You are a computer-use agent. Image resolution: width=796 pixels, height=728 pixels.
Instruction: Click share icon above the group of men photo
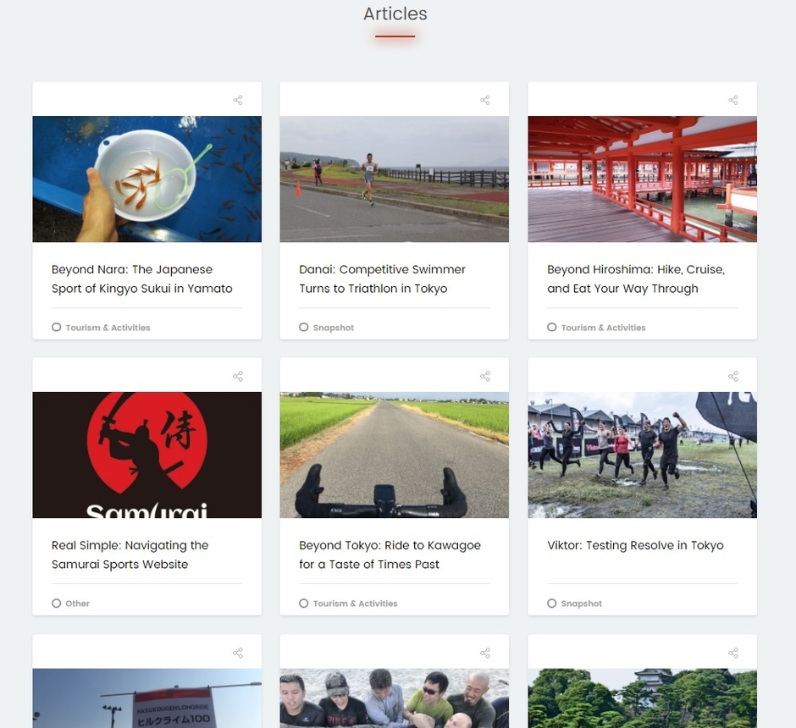tap(485, 653)
